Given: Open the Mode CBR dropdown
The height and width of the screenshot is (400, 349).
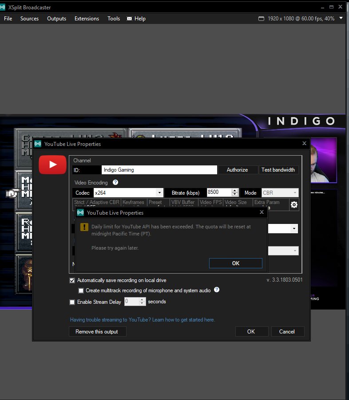Looking at the screenshot, I should tap(280, 193).
